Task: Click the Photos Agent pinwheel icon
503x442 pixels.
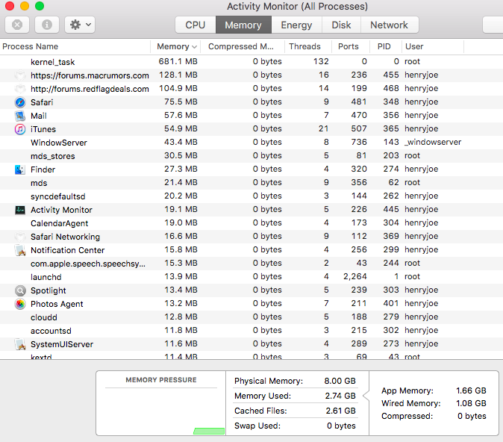Action: [20, 304]
